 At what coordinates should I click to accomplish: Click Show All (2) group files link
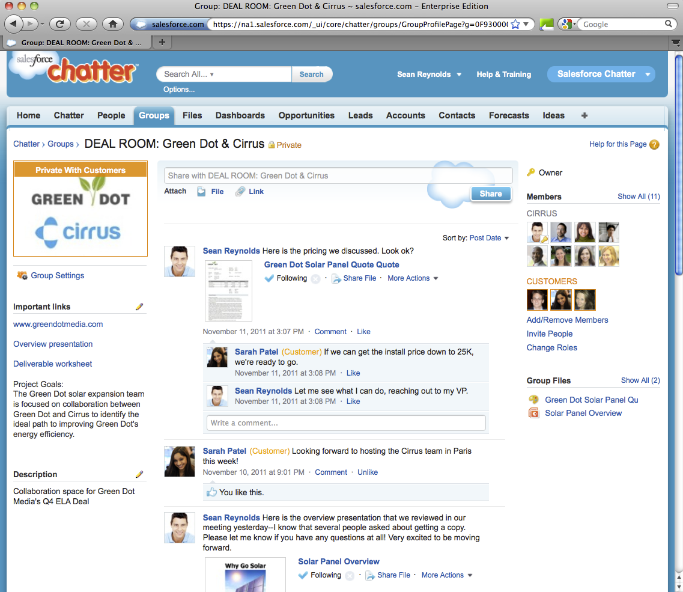point(640,380)
